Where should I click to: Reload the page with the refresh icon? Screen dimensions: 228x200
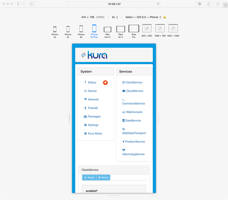coord(158,4)
